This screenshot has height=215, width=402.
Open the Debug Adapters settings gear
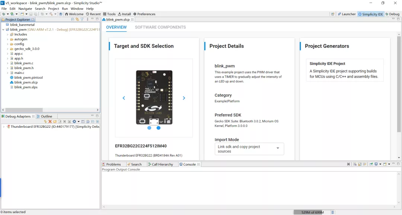(74, 122)
